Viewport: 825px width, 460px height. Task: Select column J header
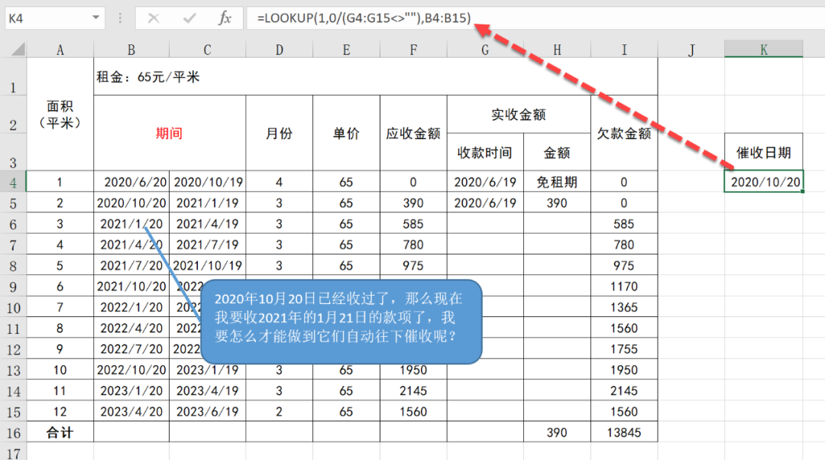pyautogui.click(x=691, y=50)
